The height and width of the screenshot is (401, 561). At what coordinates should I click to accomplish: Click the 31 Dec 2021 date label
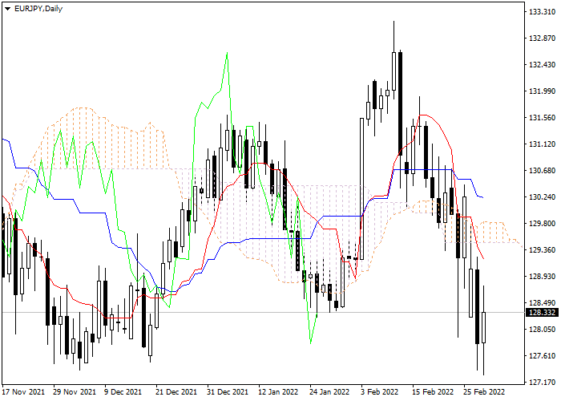pos(228,391)
